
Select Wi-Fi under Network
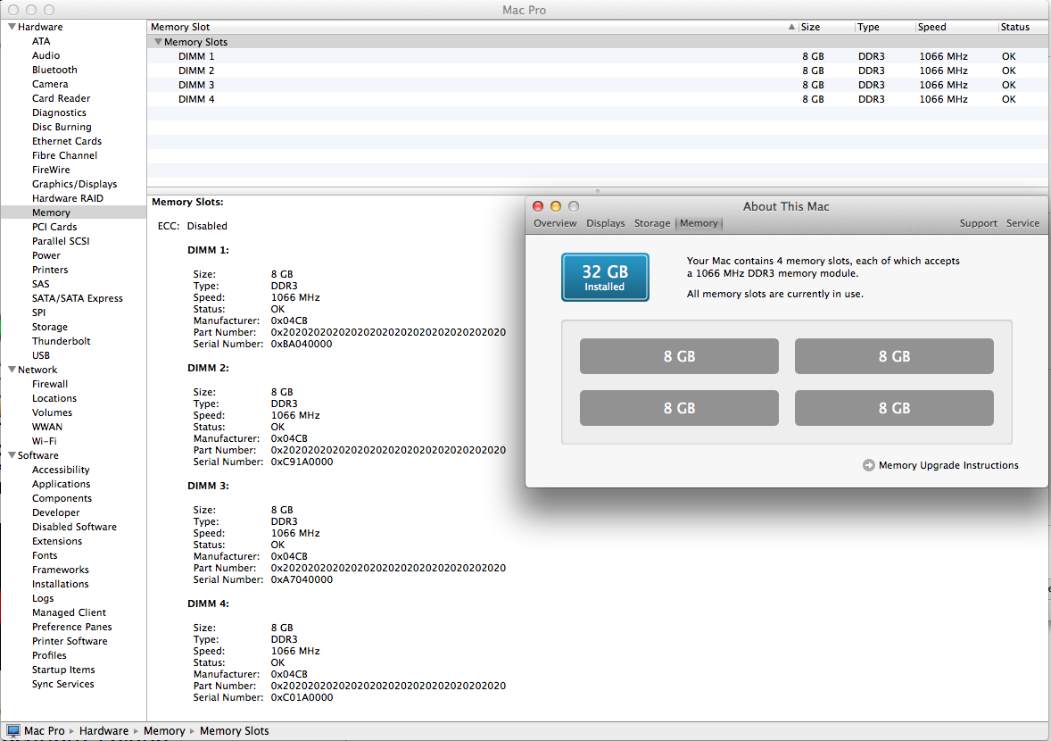tap(45, 440)
